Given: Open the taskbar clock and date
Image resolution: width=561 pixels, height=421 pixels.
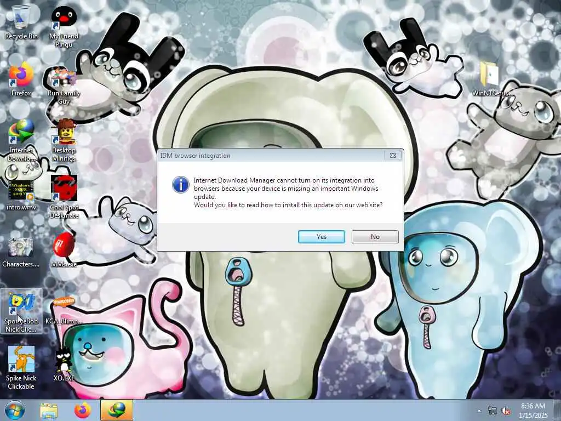Looking at the screenshot, I should [533, 411].
